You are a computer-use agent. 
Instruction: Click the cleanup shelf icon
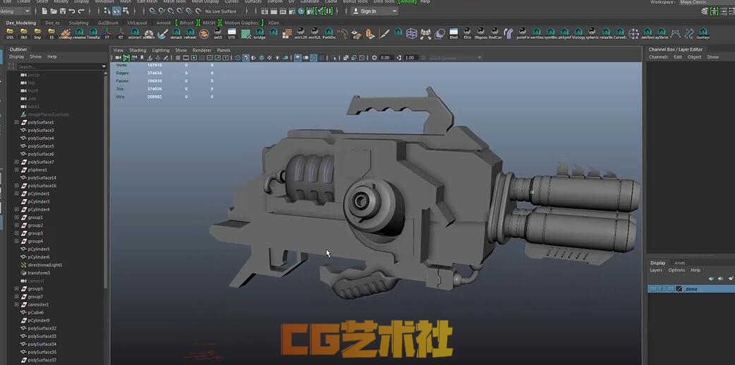coord(66,33)
